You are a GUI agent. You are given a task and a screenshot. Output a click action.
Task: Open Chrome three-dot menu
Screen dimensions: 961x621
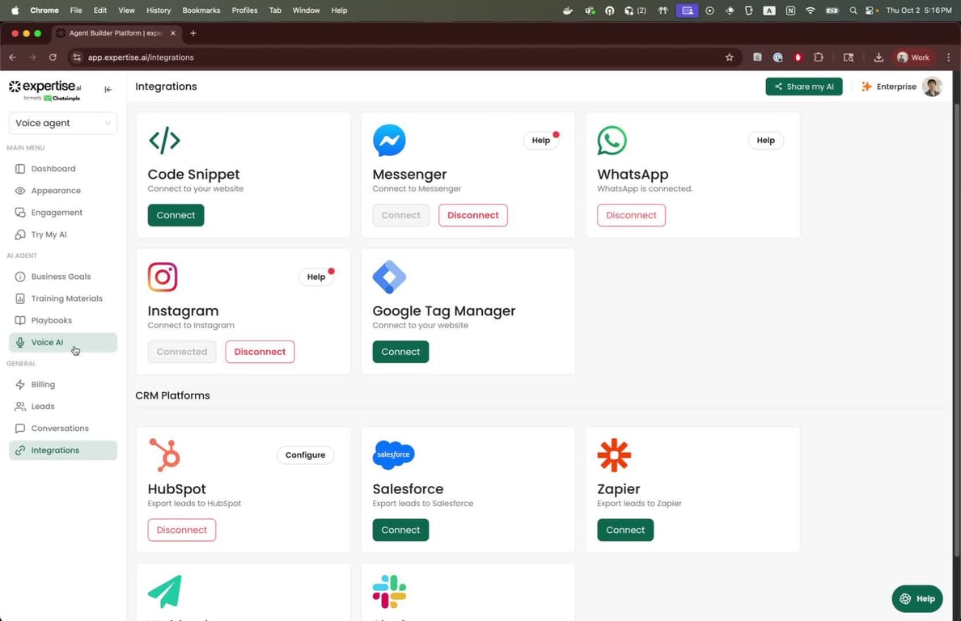(x=949, y=57)
